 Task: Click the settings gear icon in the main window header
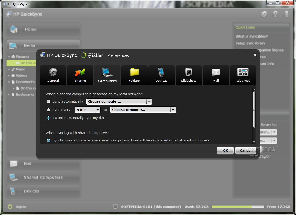click(x=264, y=14)
